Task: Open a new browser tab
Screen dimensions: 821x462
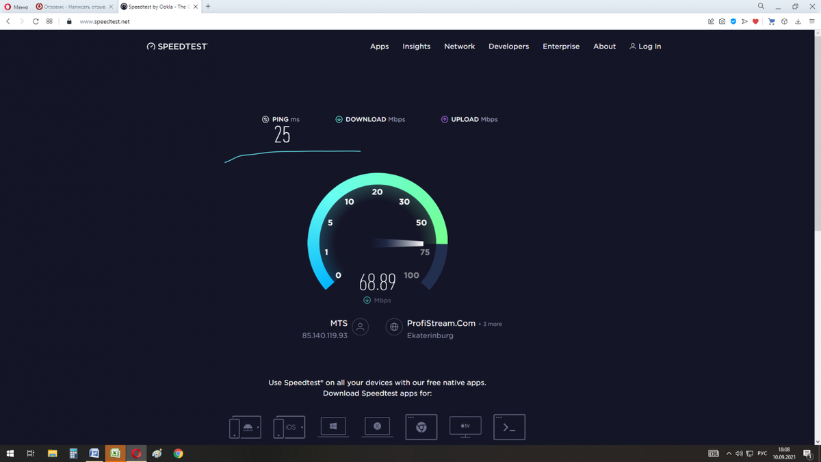Action: (x=208, y=7)
